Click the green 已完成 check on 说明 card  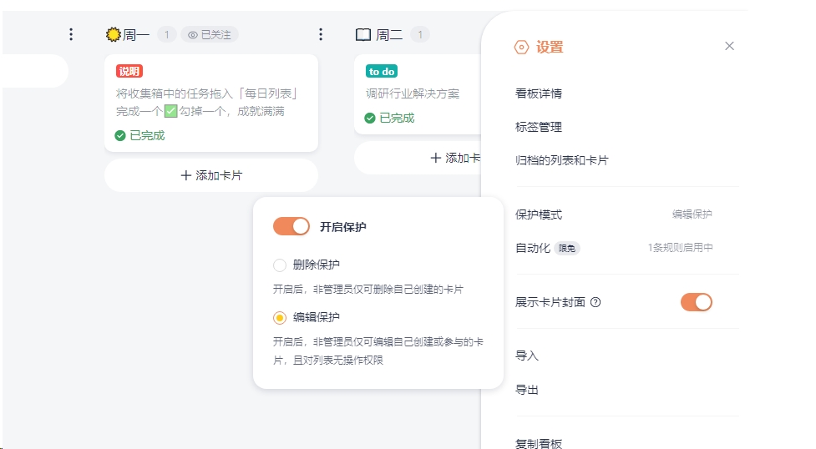click(x=120, y=135)
